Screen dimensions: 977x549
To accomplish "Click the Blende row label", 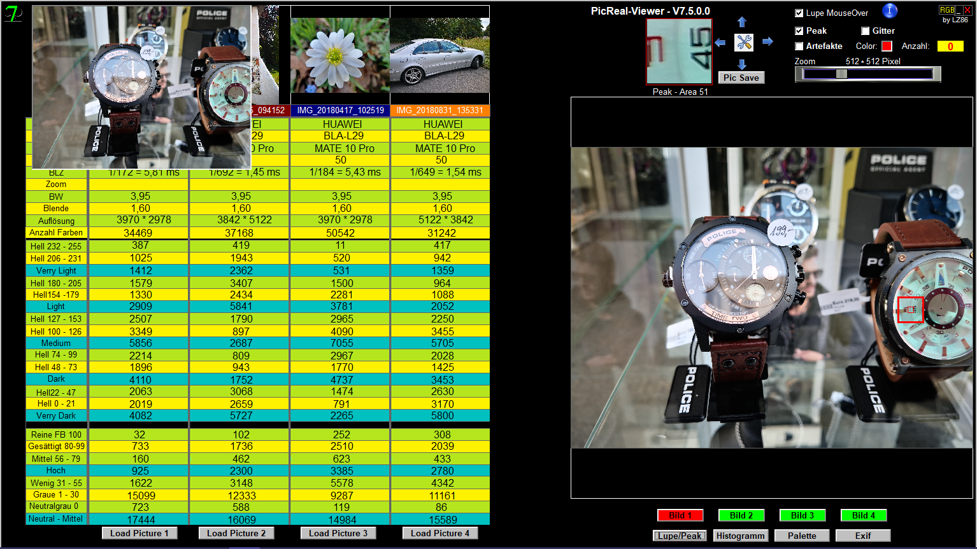I will (56, 209).
